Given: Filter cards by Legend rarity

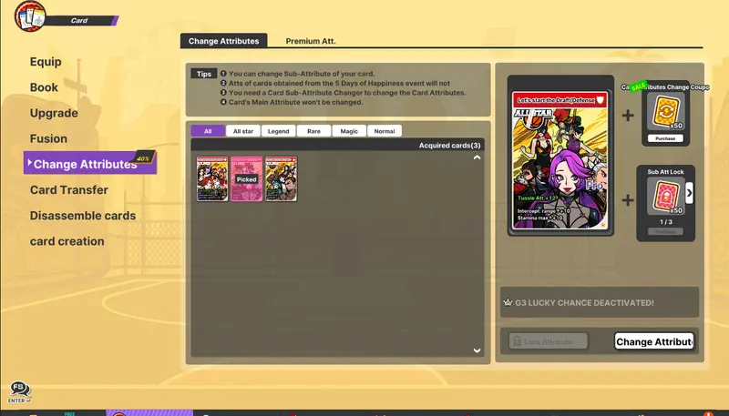Looking at the screenshot, I should pos(279,131).
